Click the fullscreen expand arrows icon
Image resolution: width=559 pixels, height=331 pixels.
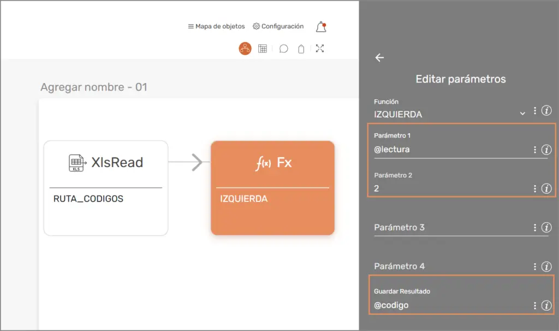pos(320,49)
